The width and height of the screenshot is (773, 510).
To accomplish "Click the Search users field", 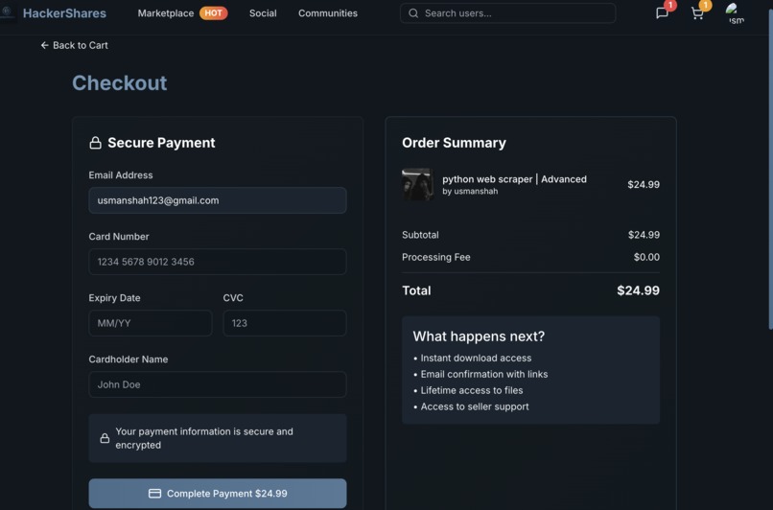I will coord(507,13).
